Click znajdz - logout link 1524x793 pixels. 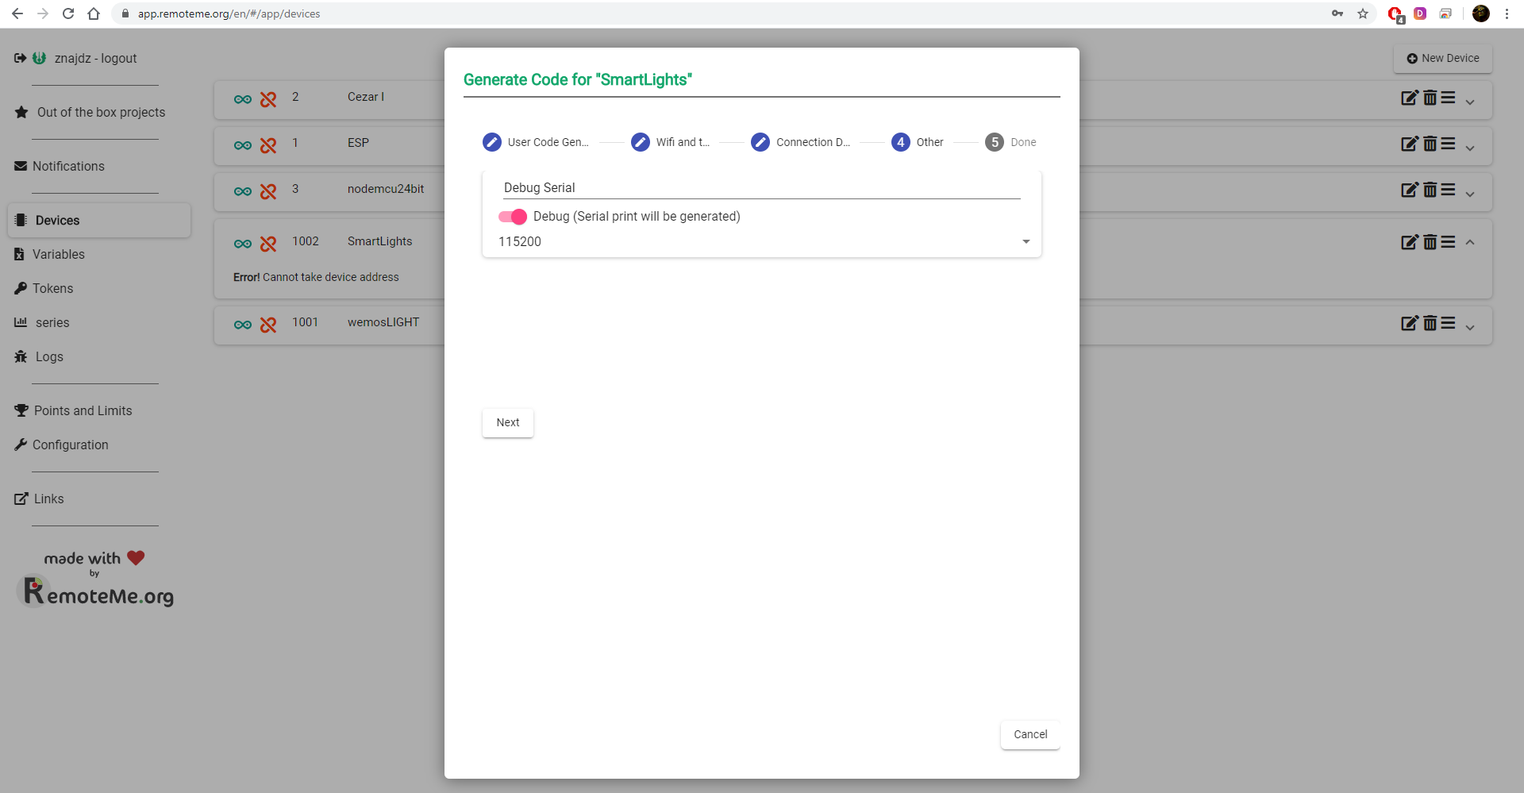click(95, 58)
